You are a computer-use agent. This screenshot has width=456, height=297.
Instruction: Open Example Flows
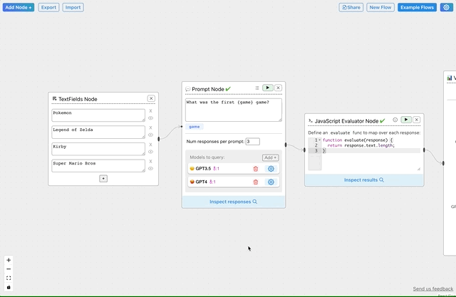pos(417,7)
